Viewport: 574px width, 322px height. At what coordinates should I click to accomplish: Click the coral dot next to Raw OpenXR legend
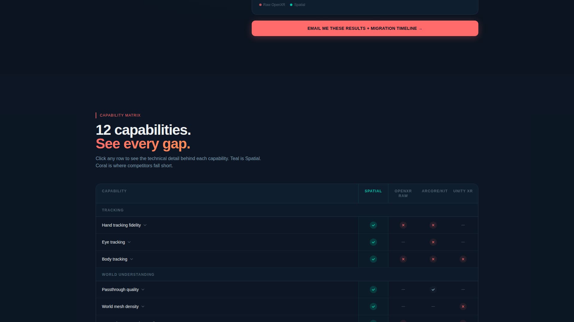point(260,4)
